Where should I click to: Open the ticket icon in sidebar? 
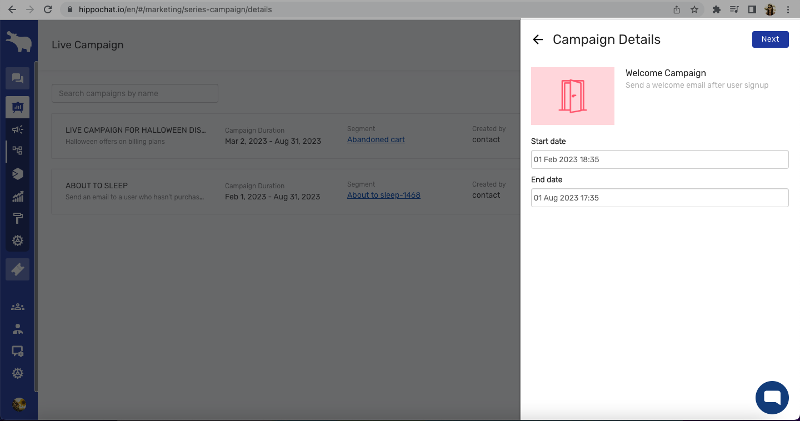(x=18, y=269)
